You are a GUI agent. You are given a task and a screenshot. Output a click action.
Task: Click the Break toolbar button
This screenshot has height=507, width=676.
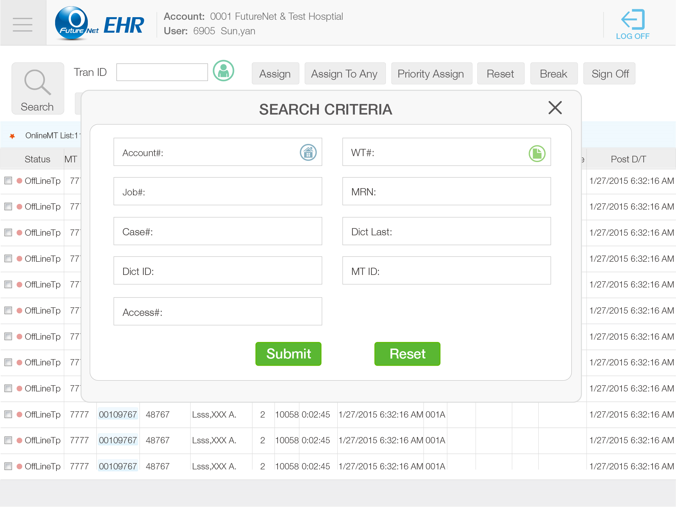[554, 74]
